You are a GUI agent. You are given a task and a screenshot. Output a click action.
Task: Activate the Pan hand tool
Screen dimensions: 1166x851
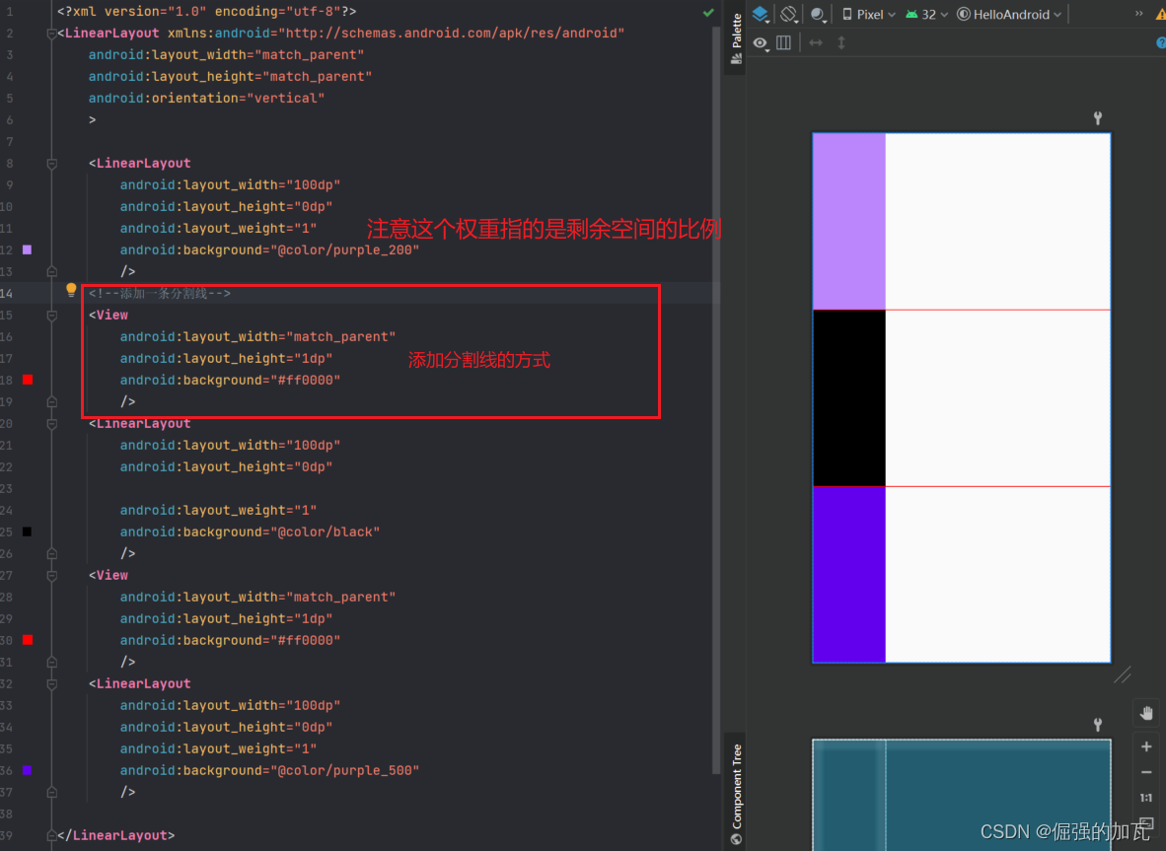(x=1146, y=714)
